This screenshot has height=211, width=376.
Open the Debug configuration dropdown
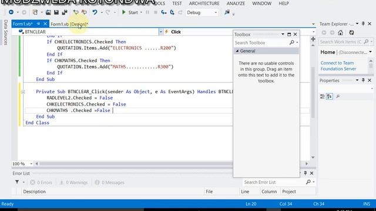[x=216, y=12]
